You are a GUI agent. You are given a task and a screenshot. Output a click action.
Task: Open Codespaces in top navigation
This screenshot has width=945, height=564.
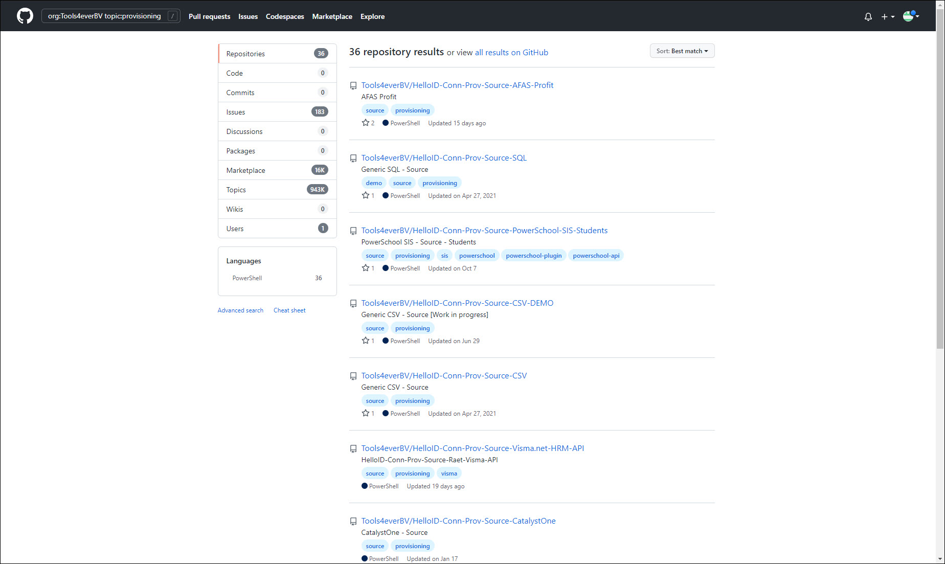point(285,16)
